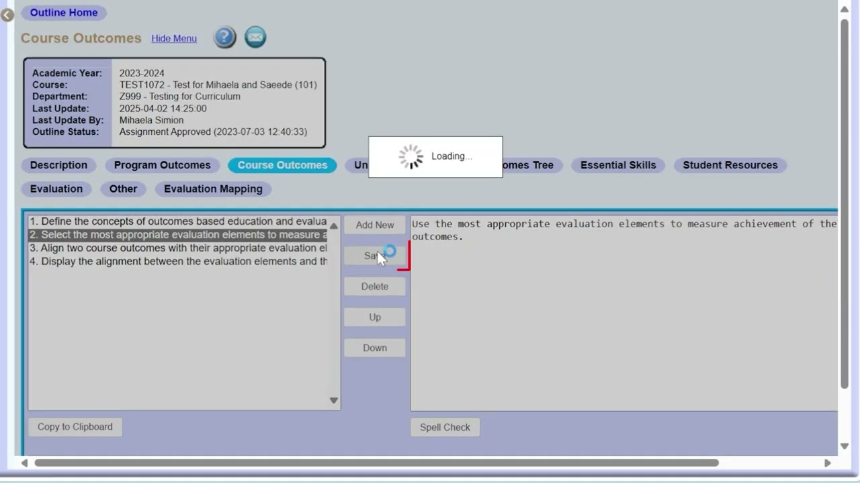This screenshot has width=860, height=483.
Task: Click into the outcome description text area
Action: pyautogui.click(x=623, y=313)
